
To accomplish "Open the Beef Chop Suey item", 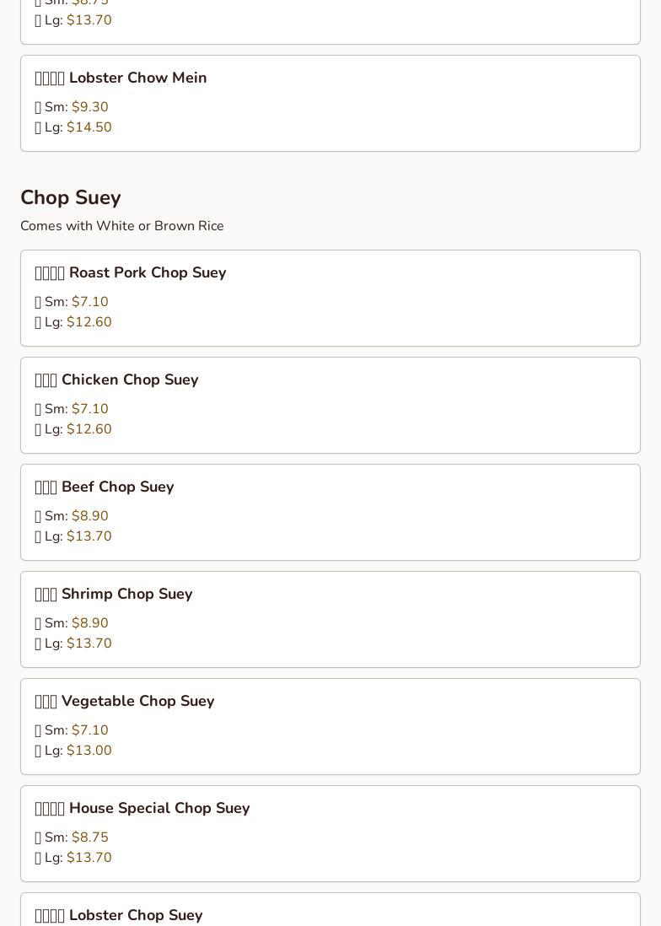I will tap(117, 487).
